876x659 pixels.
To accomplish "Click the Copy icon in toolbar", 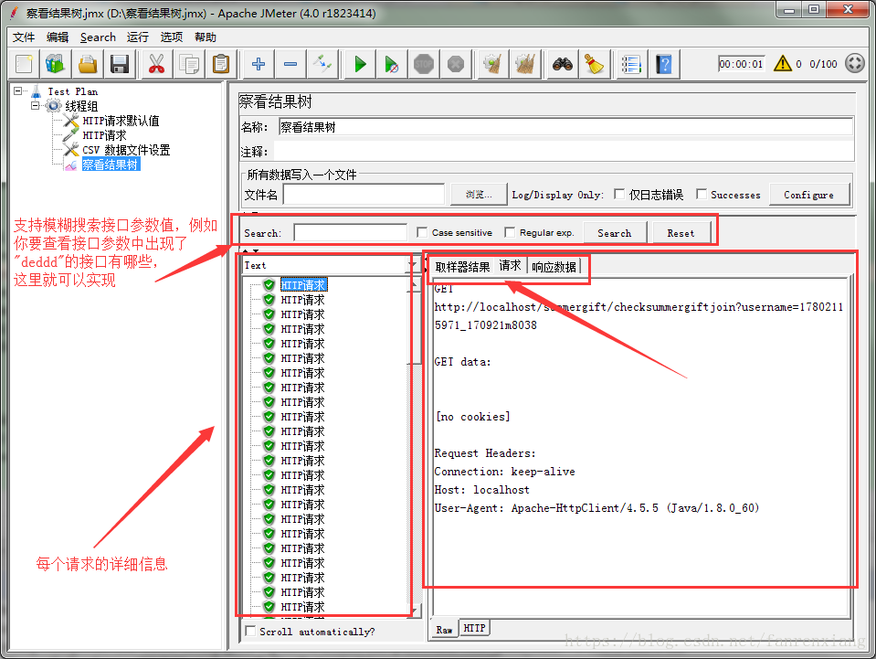I will pyautogui.click(x=189, y=64).
